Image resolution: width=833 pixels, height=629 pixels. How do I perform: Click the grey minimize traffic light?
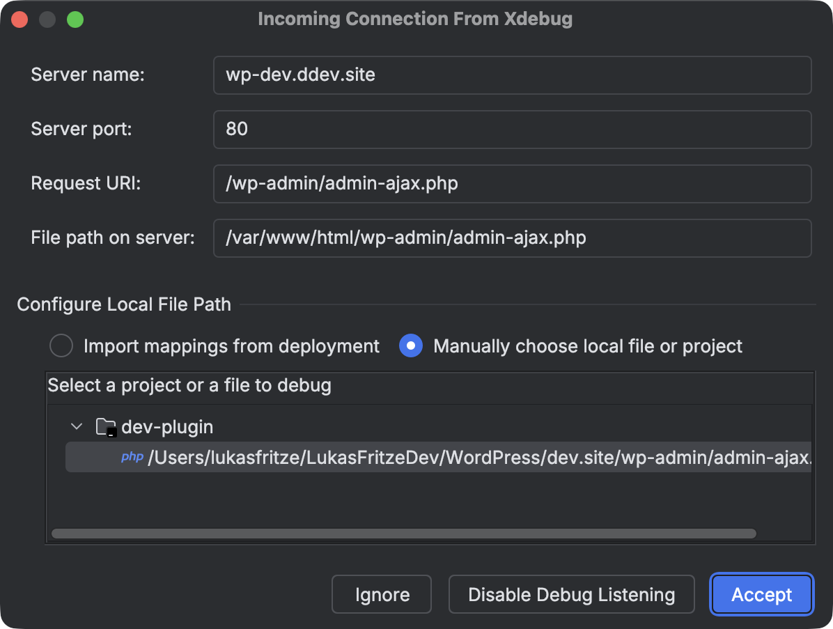[47, 19]
